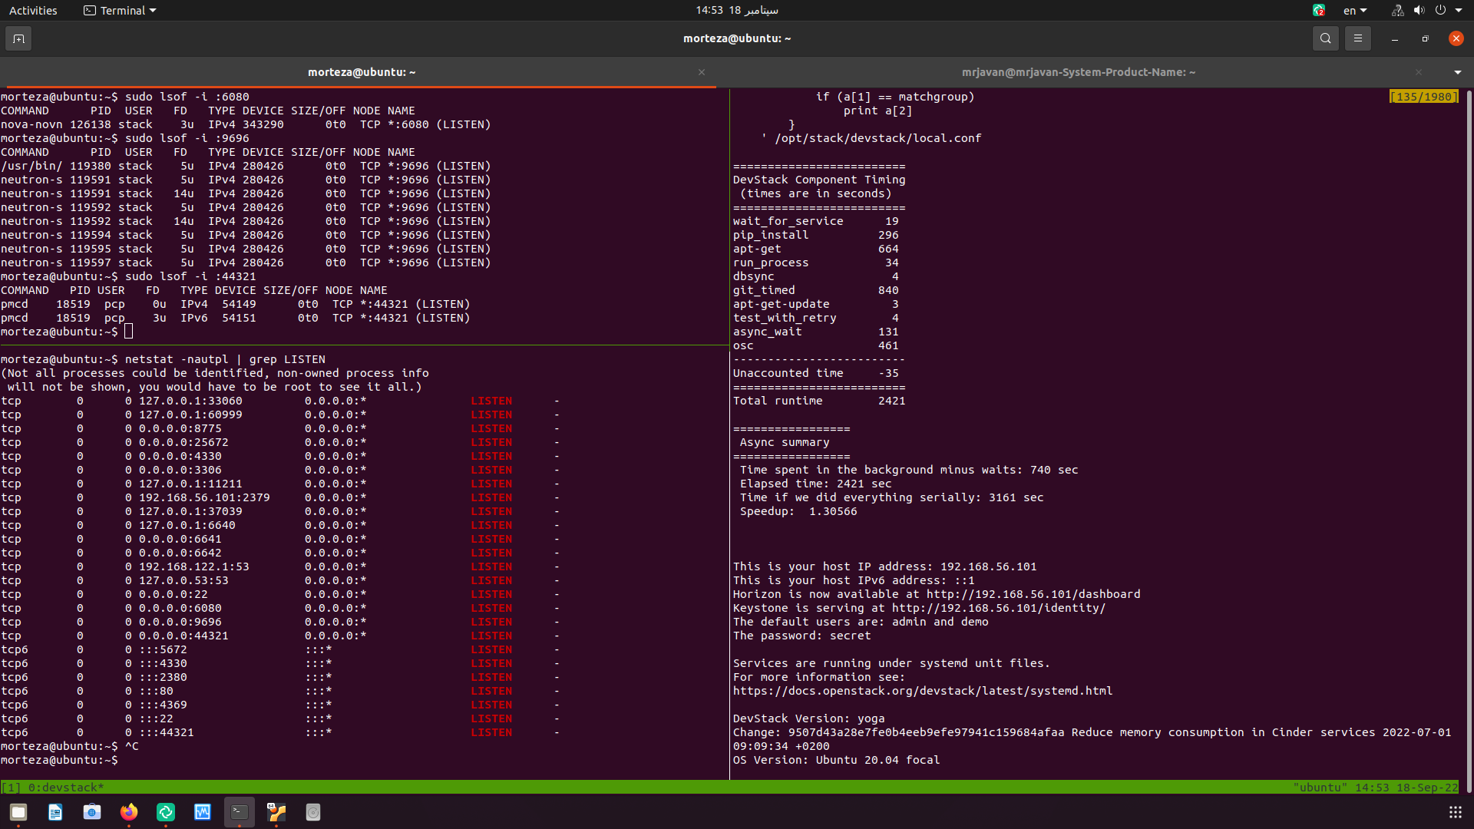The image size is (1474, 829).
Task: Open the Files manager dock icon
Action: coord(18,812)
